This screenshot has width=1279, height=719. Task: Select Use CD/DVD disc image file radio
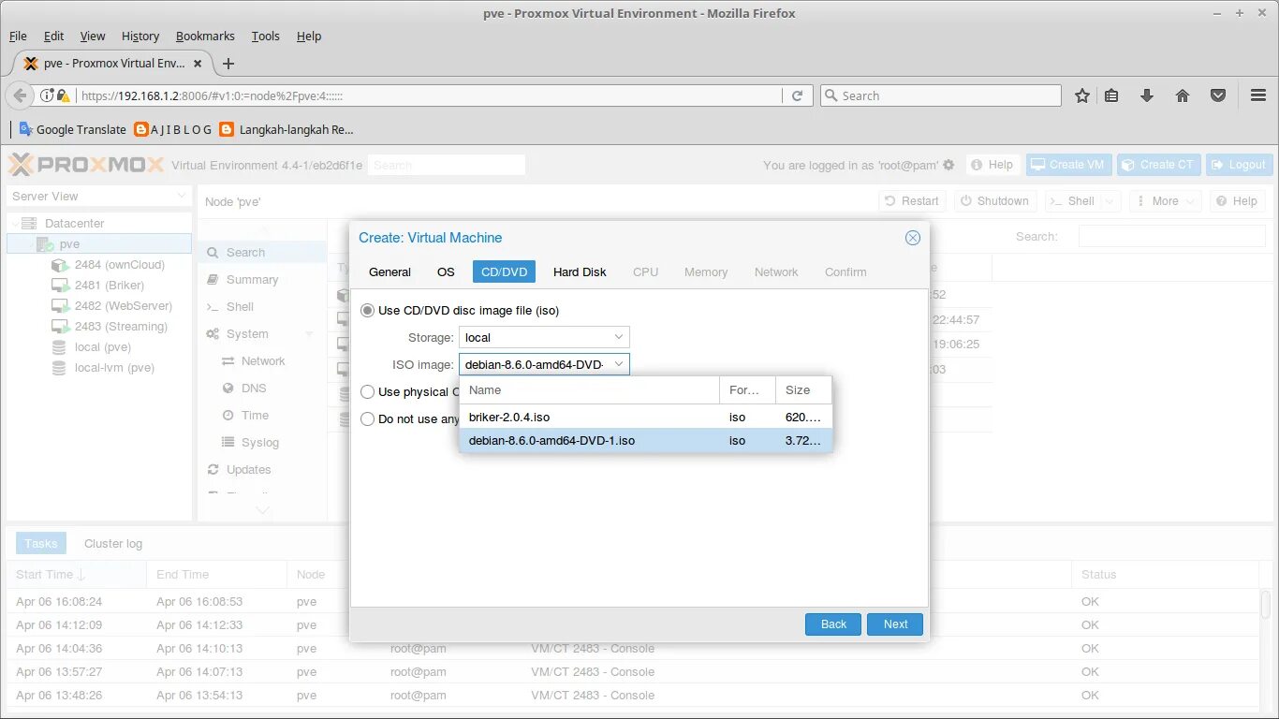368,311
